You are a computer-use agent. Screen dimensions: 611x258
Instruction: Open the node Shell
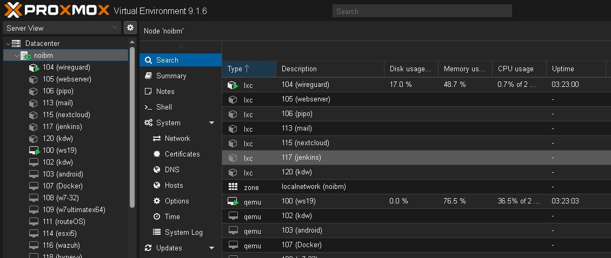pyautogui.click(x=181, y=107)
